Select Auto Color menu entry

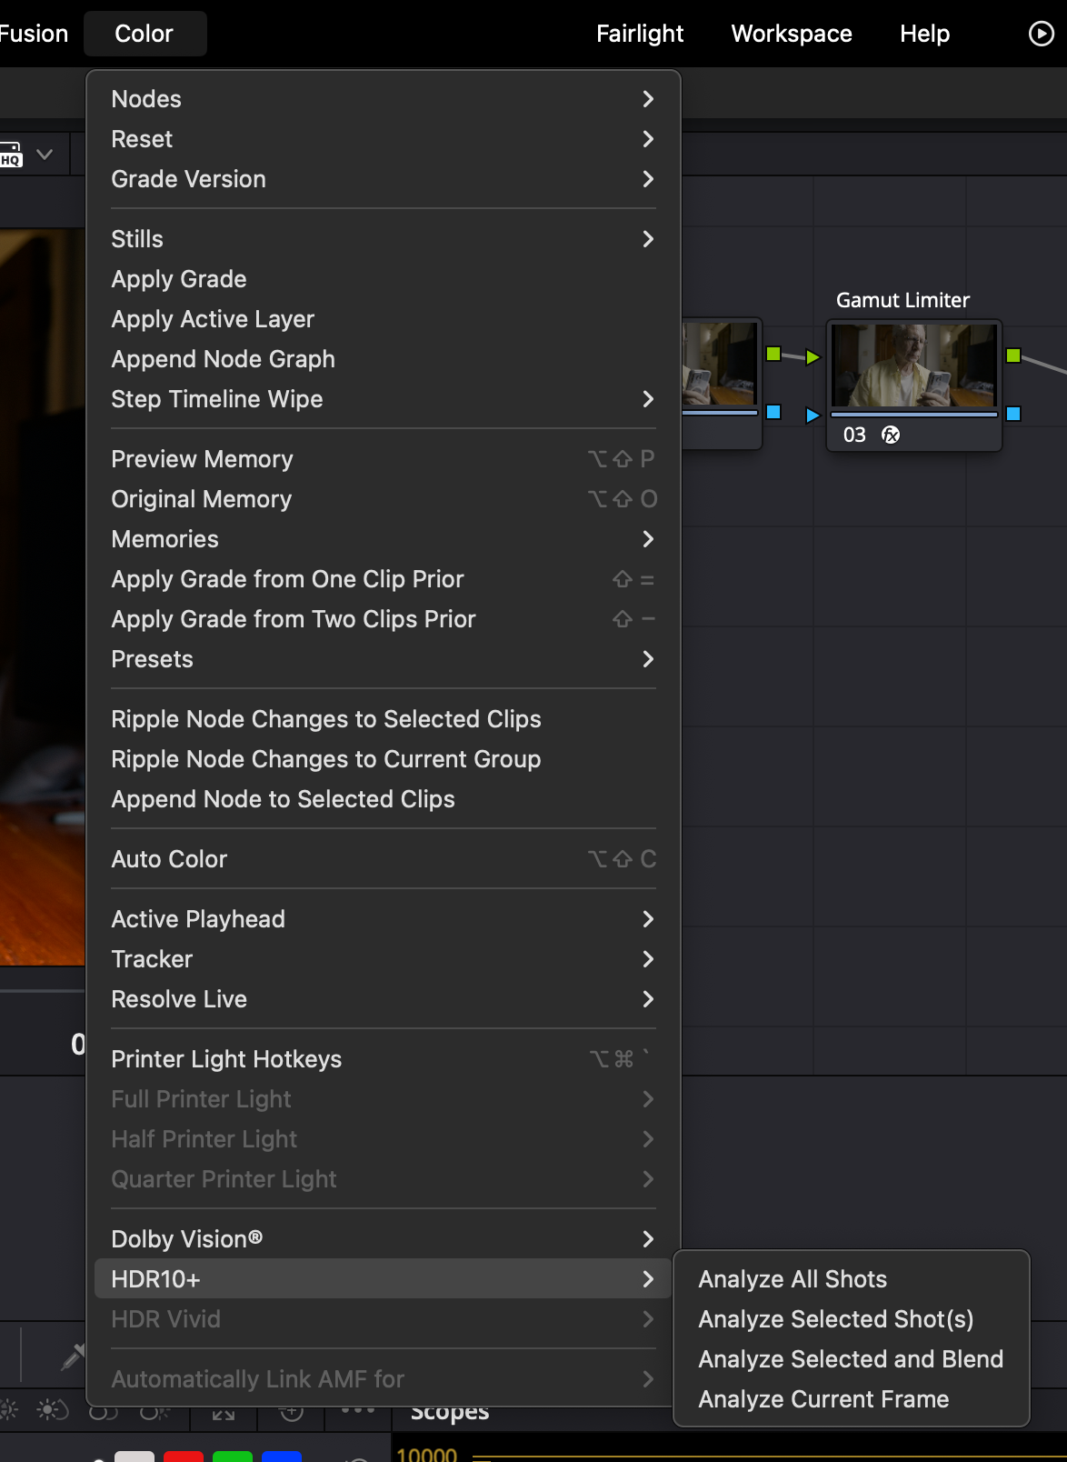(x=169, y=859)
